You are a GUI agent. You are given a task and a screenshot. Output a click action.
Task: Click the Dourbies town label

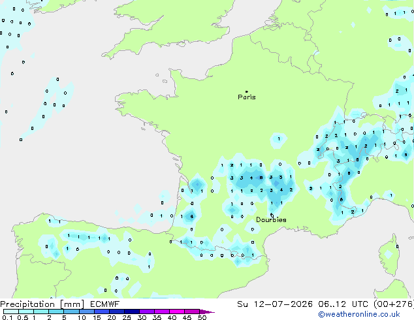click(x=271, y=219)
